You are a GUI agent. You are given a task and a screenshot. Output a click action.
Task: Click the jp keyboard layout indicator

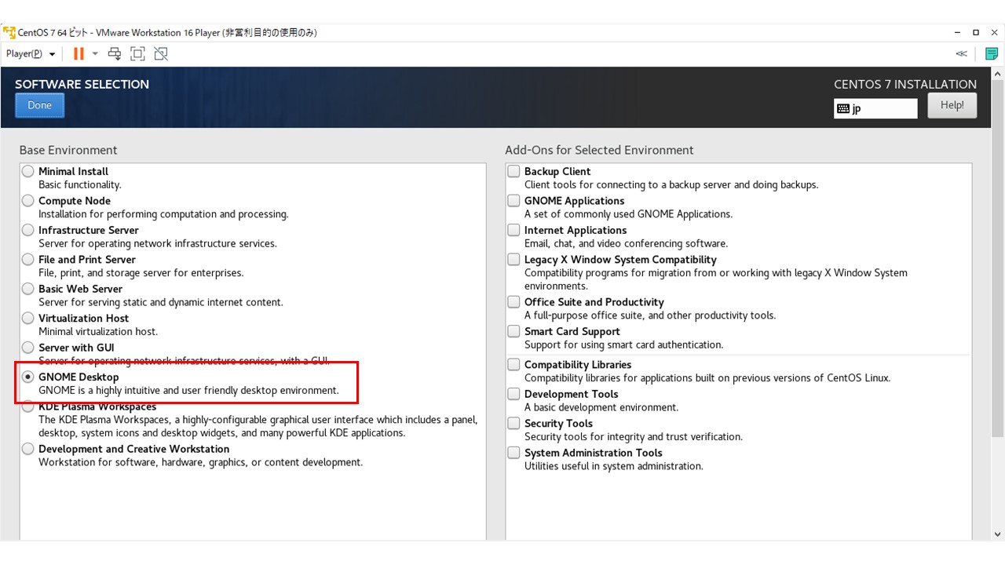point(875,108)
